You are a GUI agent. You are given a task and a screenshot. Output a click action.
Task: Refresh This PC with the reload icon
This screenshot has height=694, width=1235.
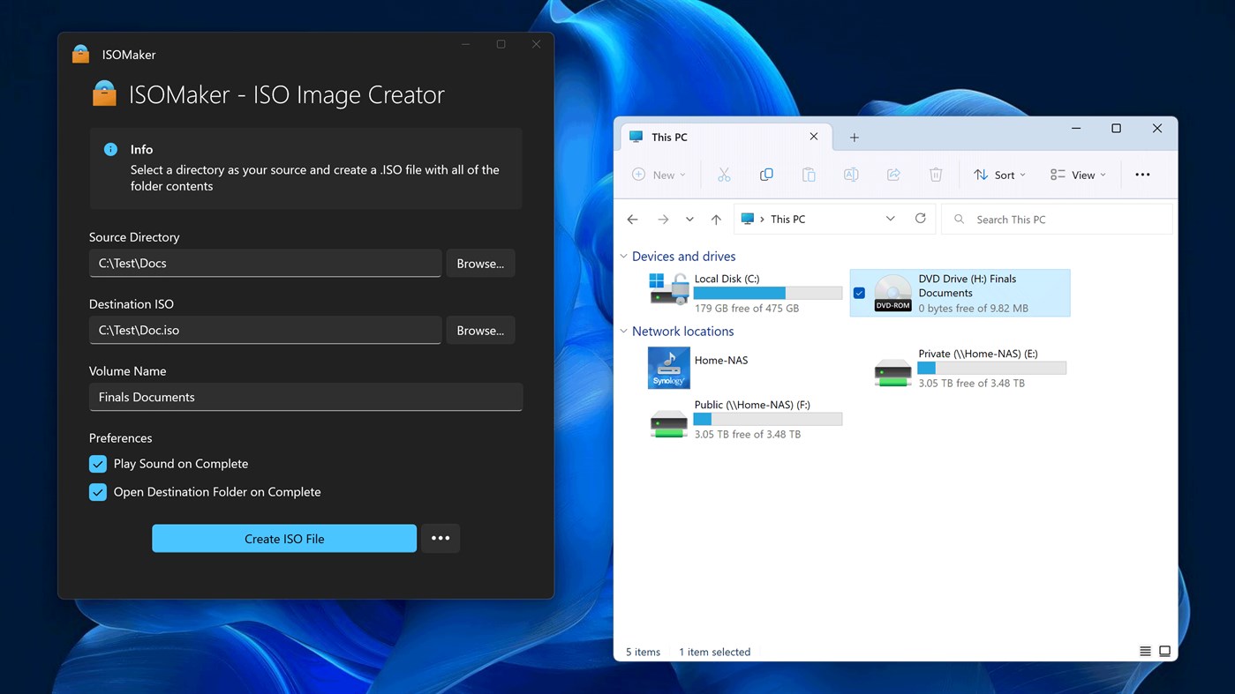(x=920, y=219)
